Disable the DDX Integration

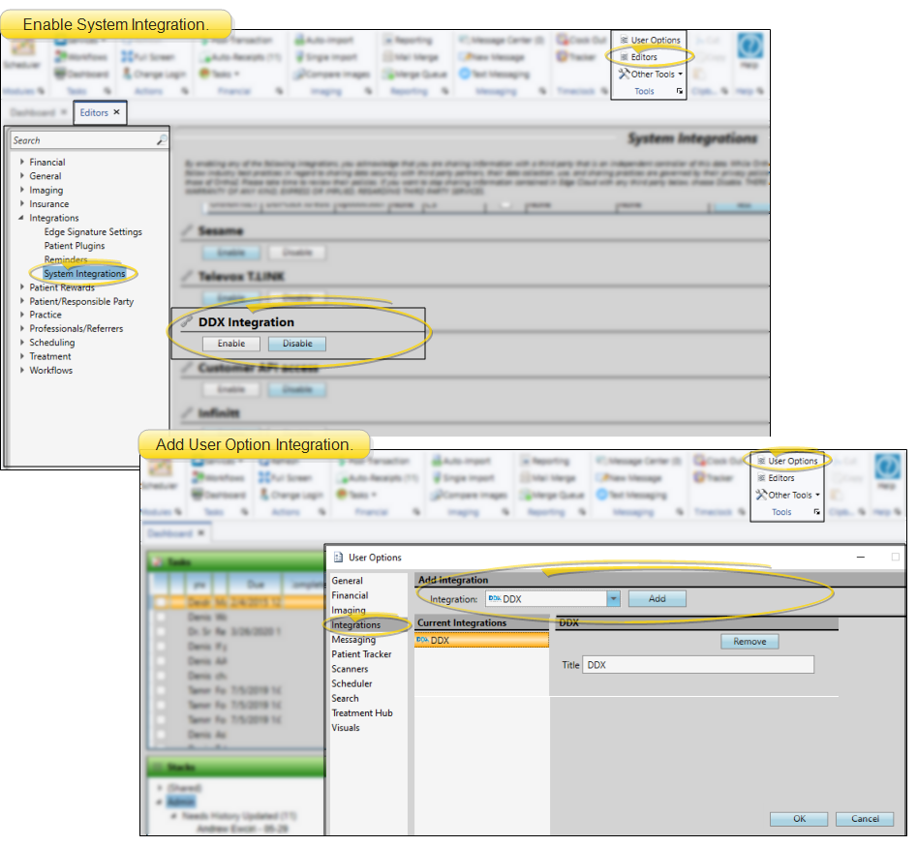coord(297,344)
